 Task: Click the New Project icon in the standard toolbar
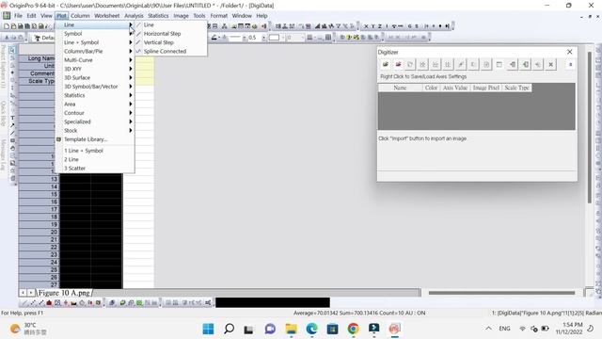click(7, 26)
